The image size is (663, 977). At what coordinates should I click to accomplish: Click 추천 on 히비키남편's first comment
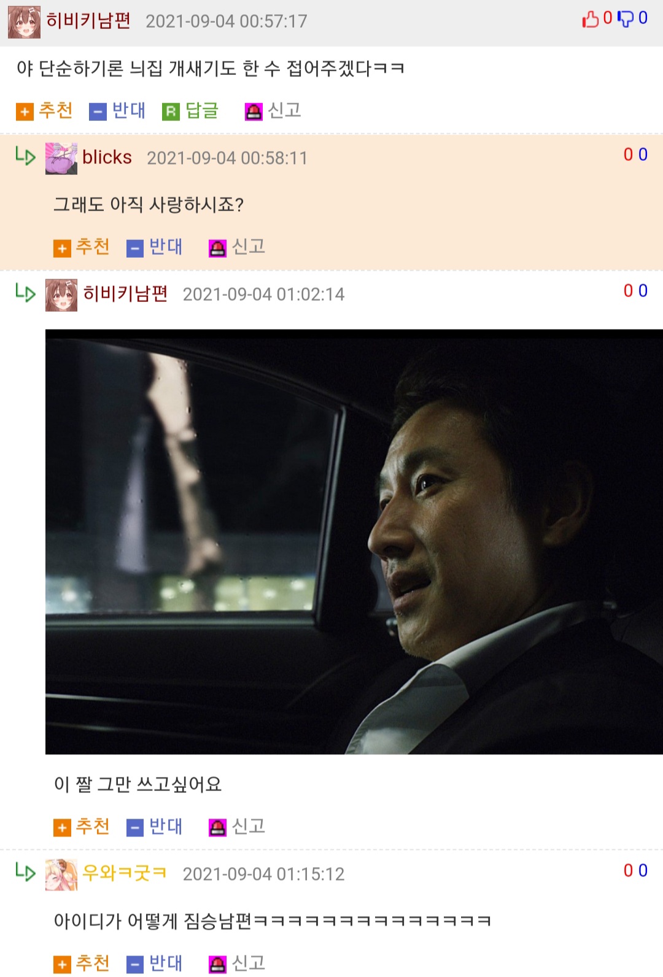tap(44, 110)
